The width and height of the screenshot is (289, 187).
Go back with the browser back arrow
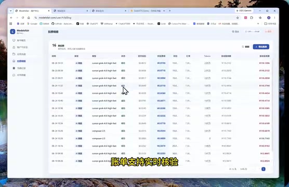click(x=11, y=18)
